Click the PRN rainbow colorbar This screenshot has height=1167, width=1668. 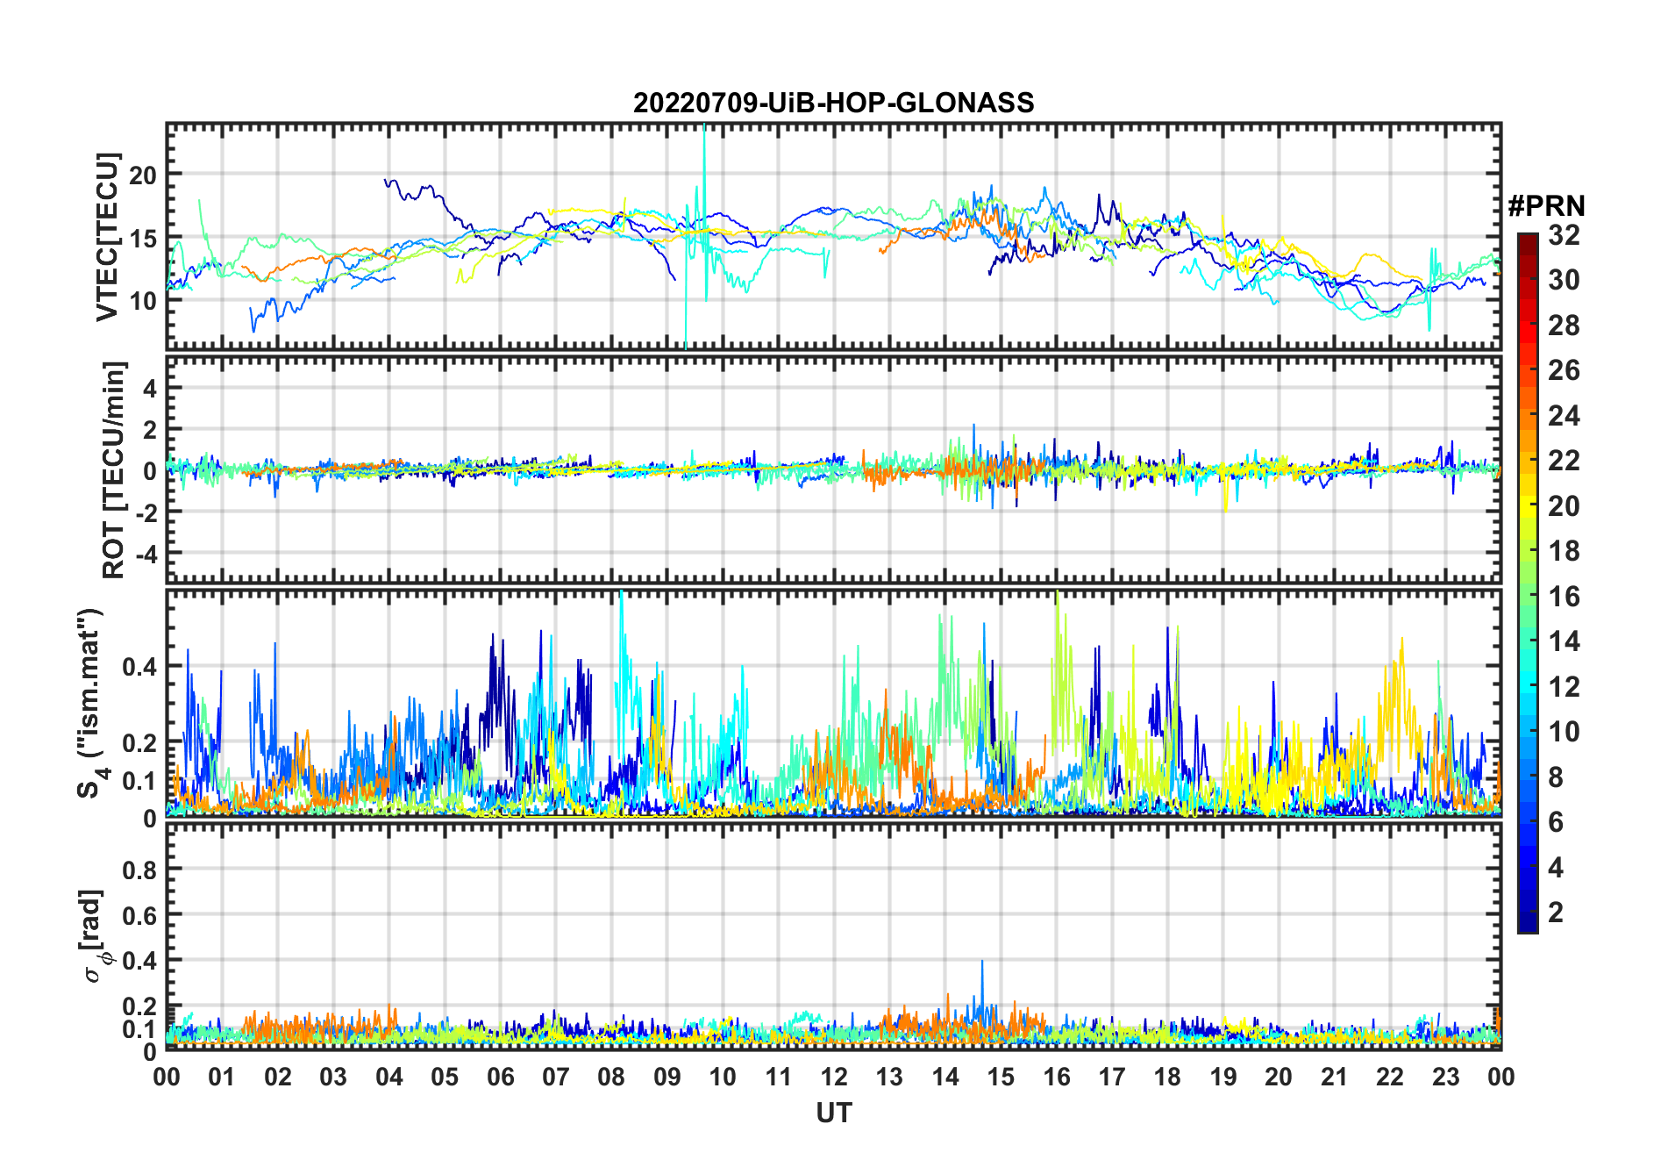[x=1527, y=583]
